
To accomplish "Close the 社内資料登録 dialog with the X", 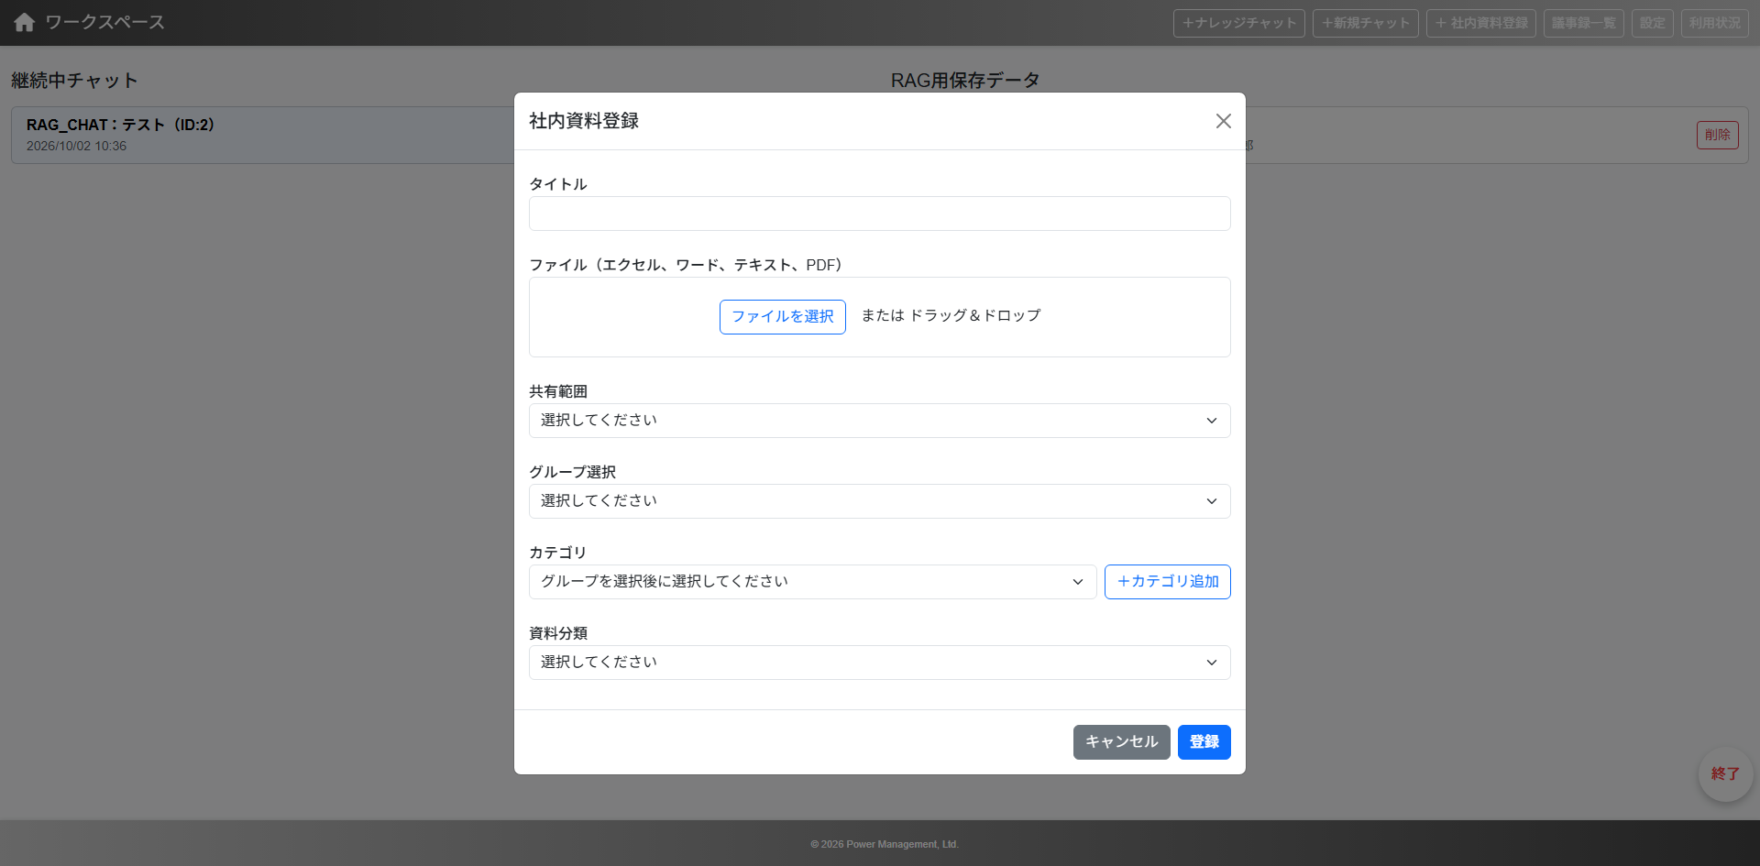I will point(1223,121).
